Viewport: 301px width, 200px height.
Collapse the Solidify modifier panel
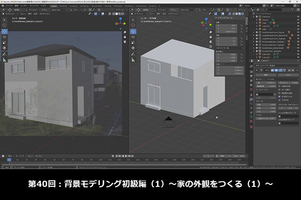click(x=257, y=70)
